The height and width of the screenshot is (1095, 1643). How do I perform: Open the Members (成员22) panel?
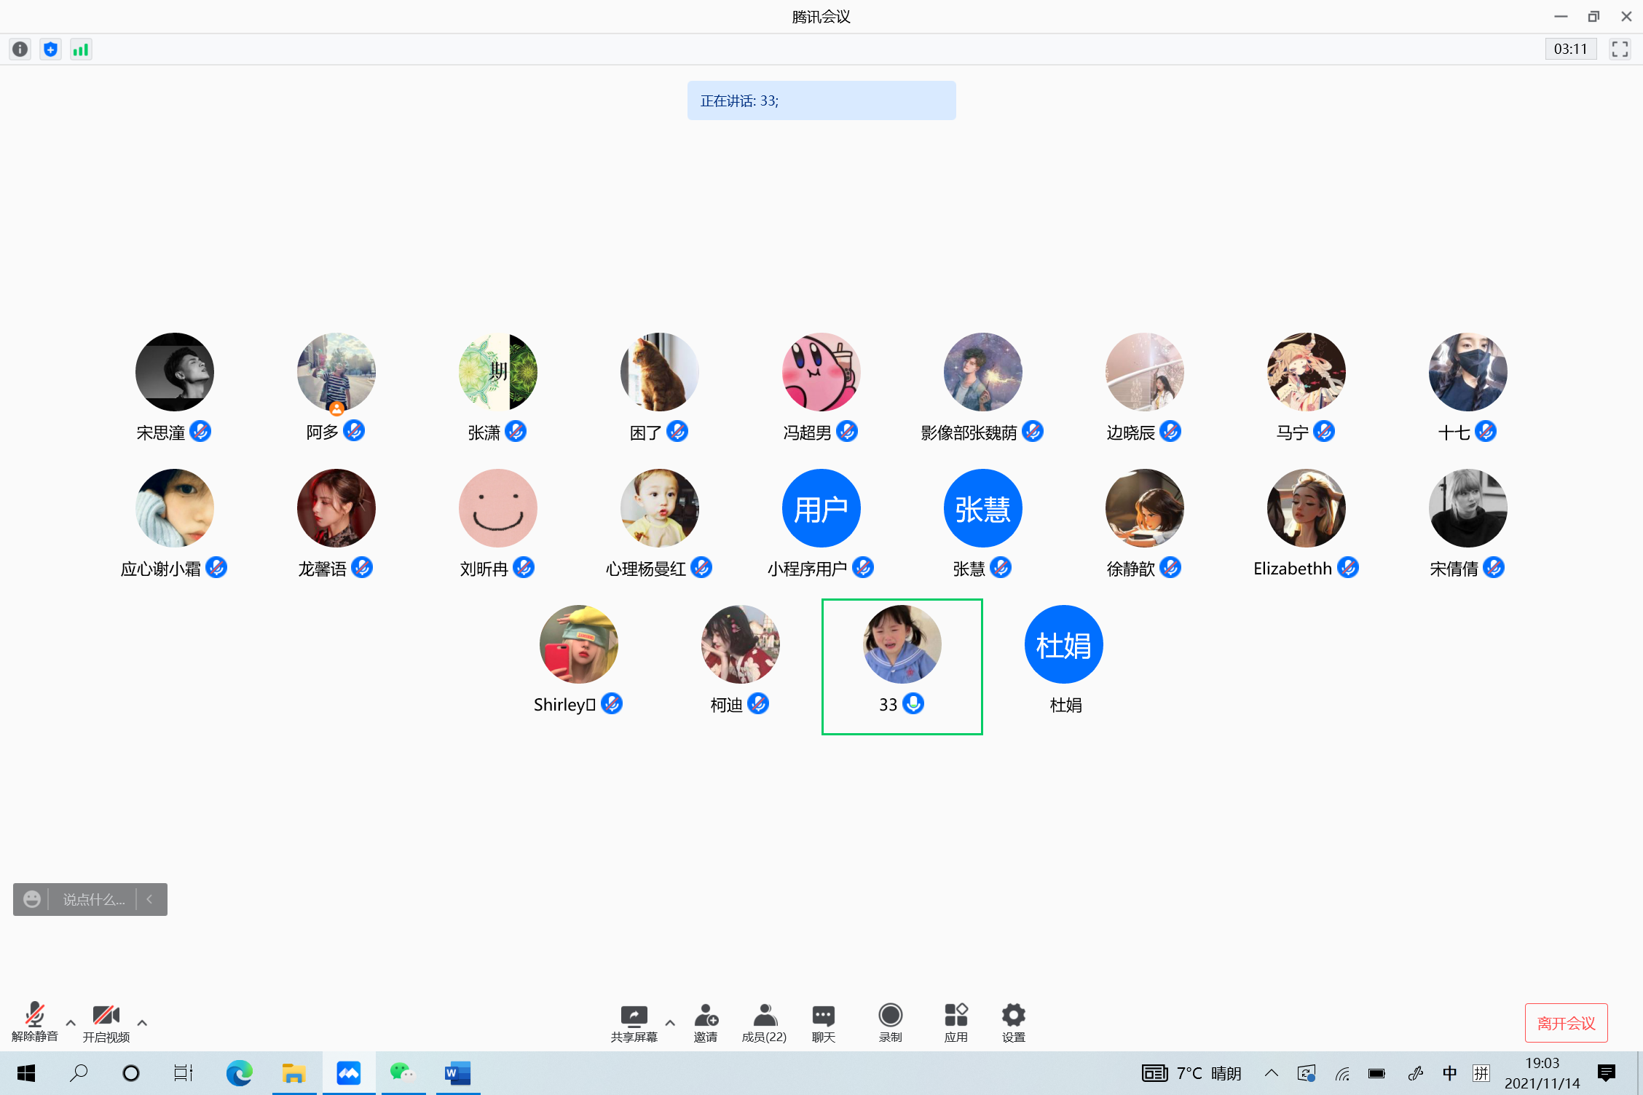(764, 1022)
